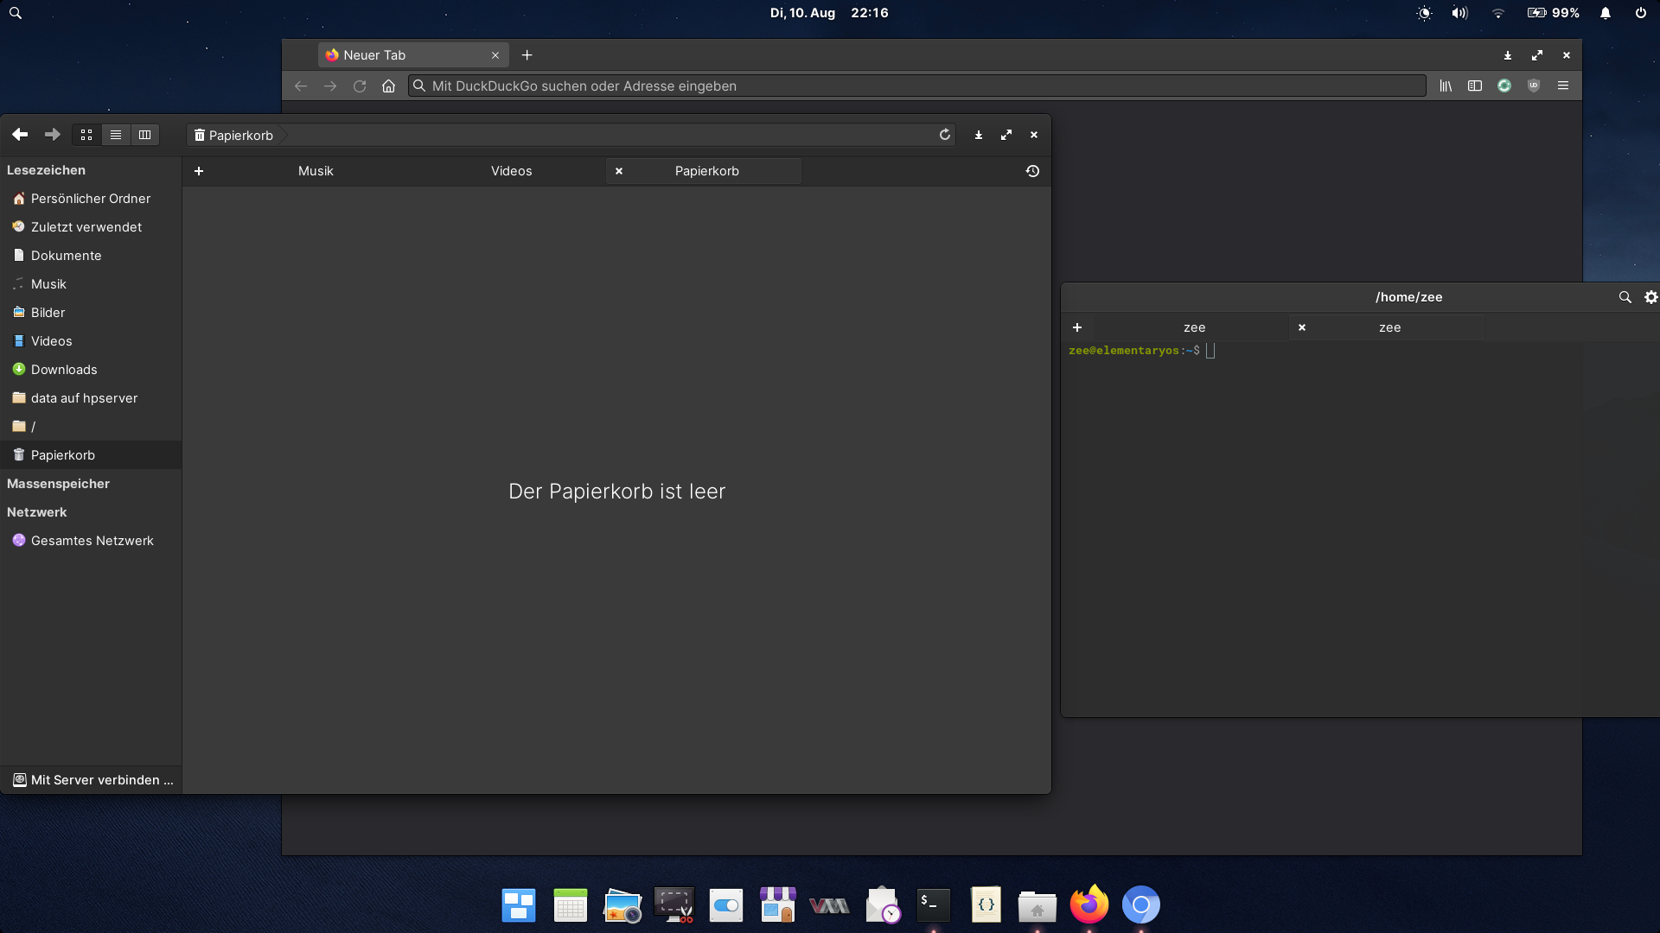The image size is (1660, 933).
Task: Open notifications bell indicator
Action: 1606,13
